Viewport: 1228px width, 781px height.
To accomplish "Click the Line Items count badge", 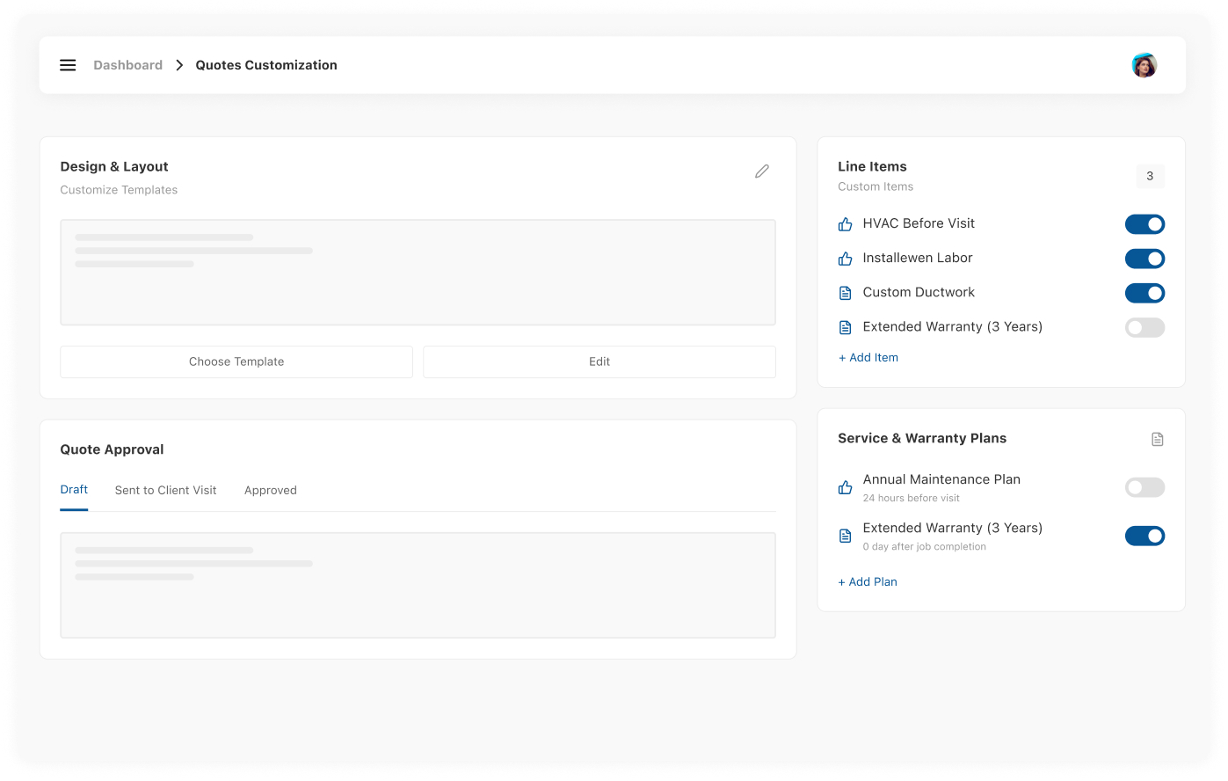I will pyautogui.click(x=1150, y=176).
